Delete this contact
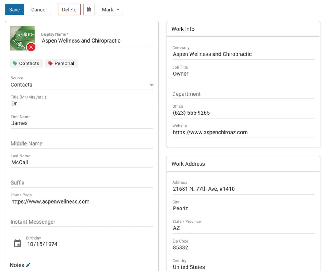Screen dimensions: 326x271 pyautogui.click(x=69, y=9)
